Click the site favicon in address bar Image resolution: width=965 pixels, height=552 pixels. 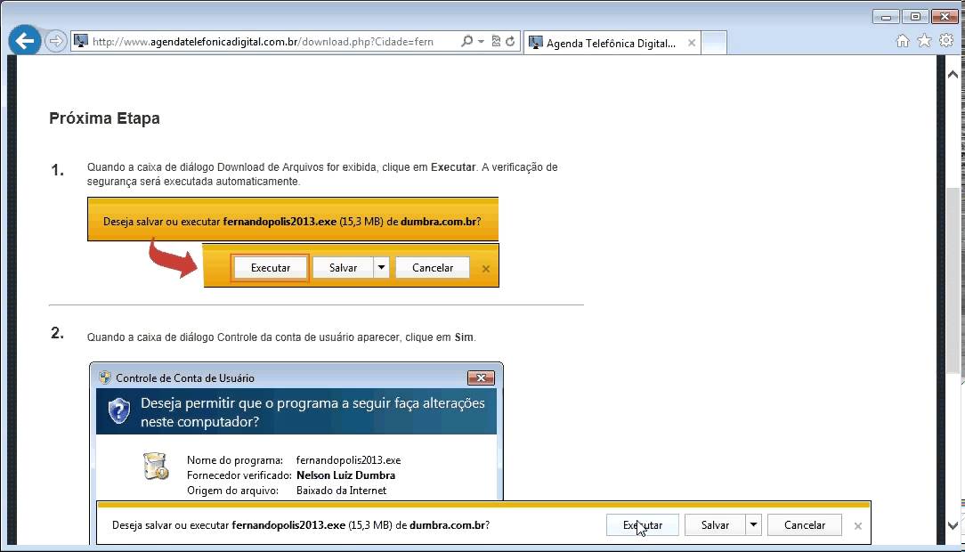(x=81, y=41)
